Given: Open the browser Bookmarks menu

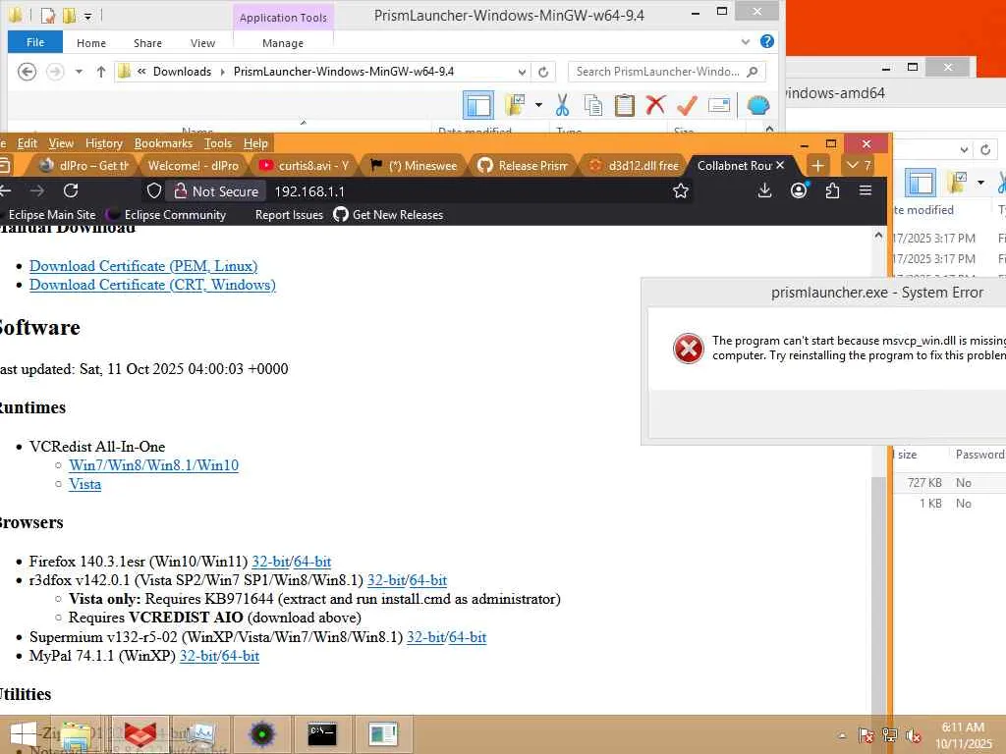Looking at the screenshot, I should coord(163,143).
